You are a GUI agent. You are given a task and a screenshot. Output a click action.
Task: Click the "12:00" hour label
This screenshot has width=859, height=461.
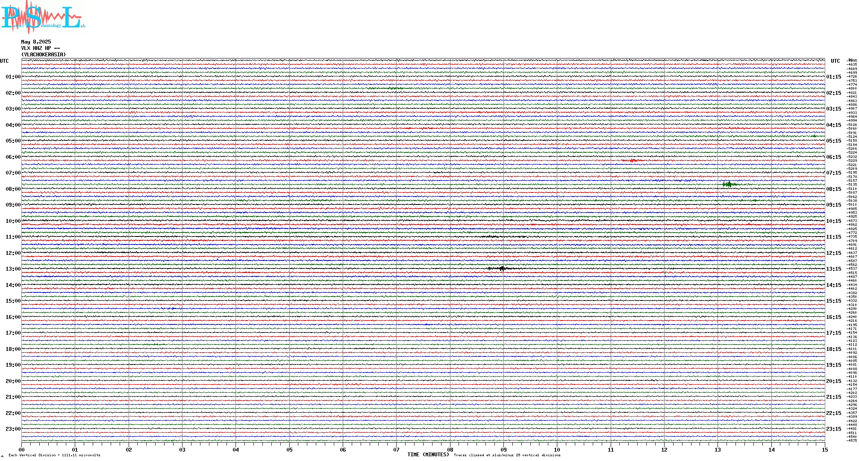(x=13, y=253)
